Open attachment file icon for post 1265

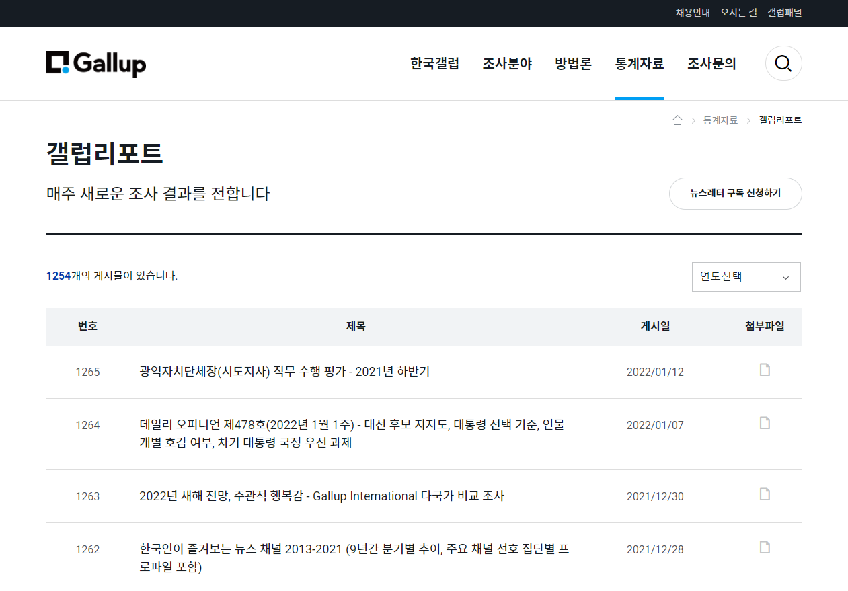pos(765,370)
